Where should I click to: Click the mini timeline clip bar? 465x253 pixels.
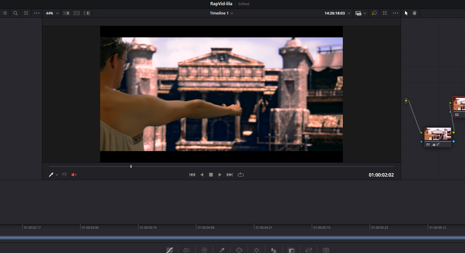[x=232, y=238]
